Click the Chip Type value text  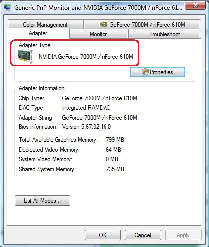point(100,98)
